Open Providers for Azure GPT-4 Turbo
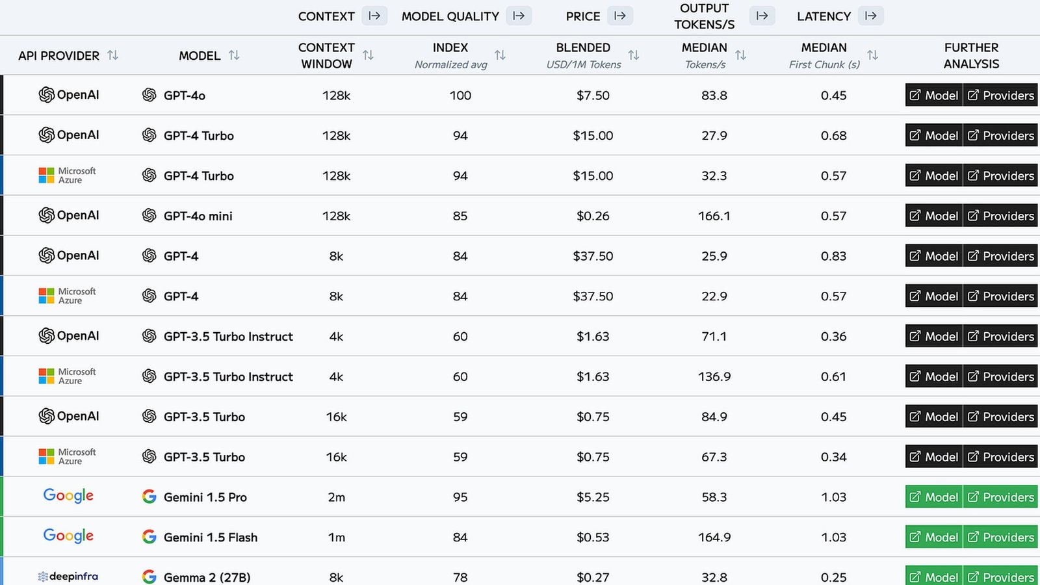Image resolution: width=1040 pixels, height=585 pixels. point(1000,175)
